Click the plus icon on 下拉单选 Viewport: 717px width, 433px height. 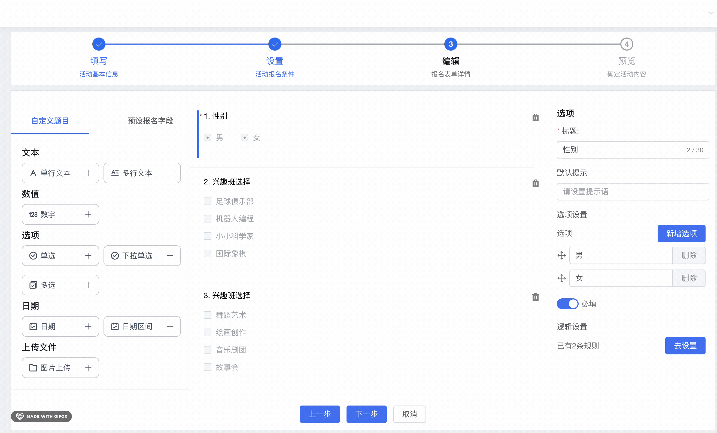[170, 255]
